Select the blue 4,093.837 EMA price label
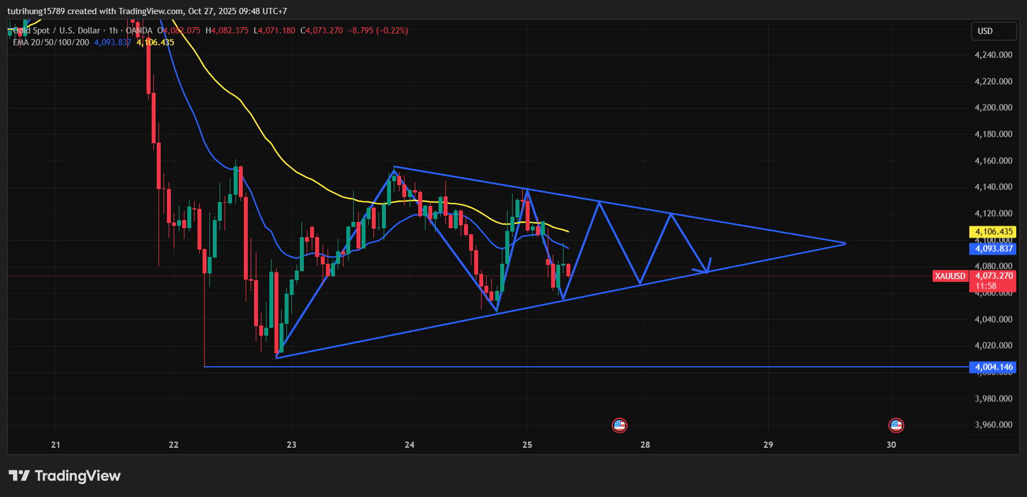This screenshot has height=497, width=1027. point(993,249)
